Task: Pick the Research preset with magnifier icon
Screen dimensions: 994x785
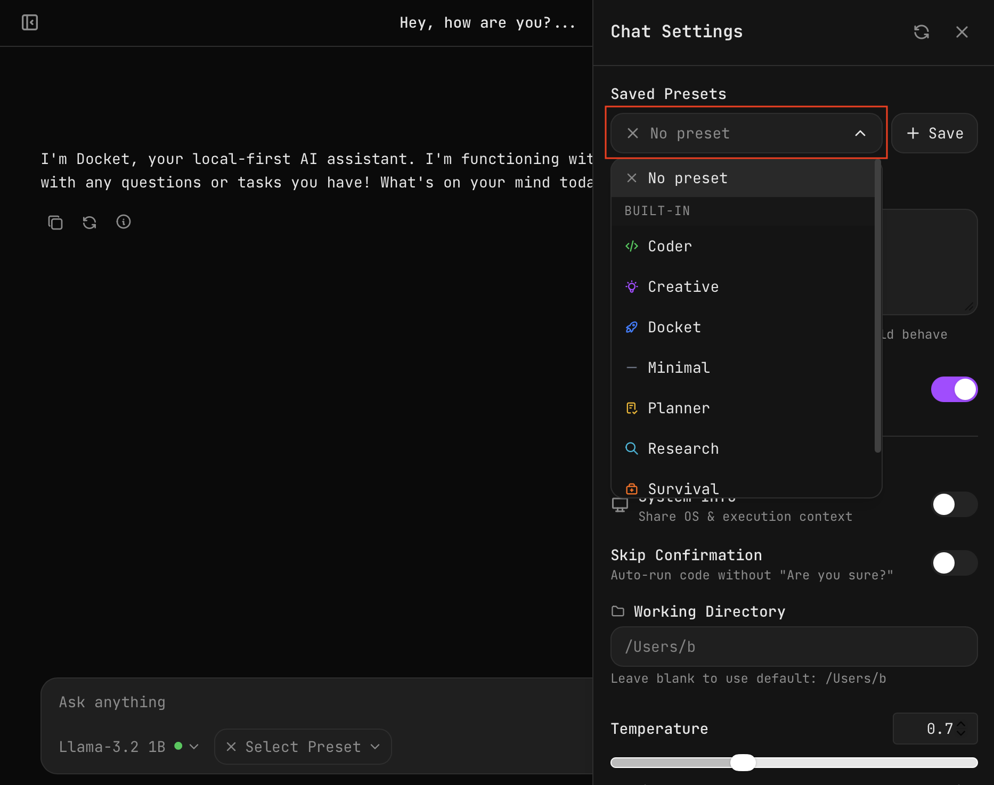Action: [x=683, y=448]
